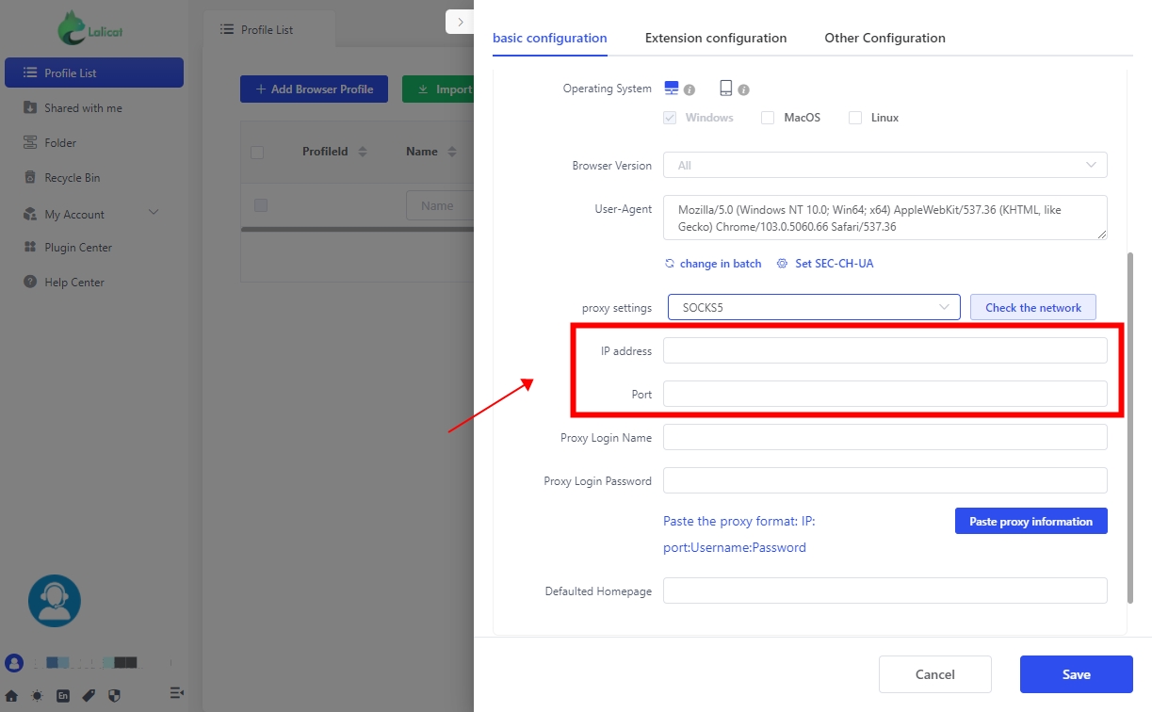Open the Browser Version dropdown
Screen dimensions: 1152x712
click(x=884, y=166)
